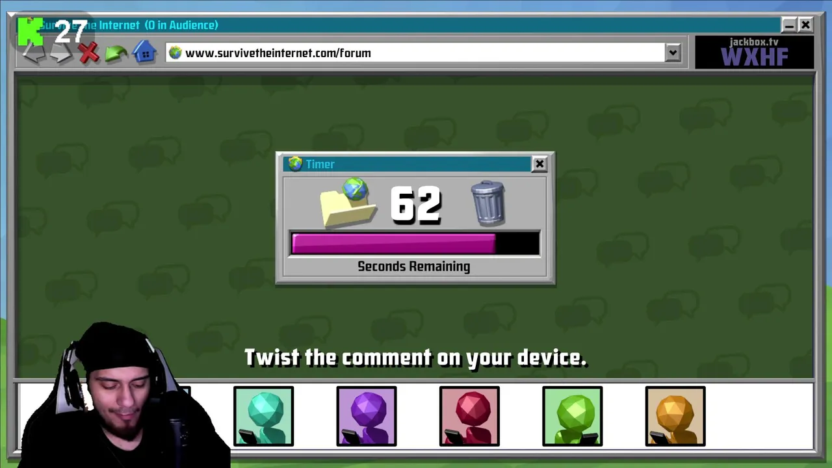The width and height of the screenshot is (832, 468).
Task: Close the Timer popup window
Action: click(x=539, y=164)
